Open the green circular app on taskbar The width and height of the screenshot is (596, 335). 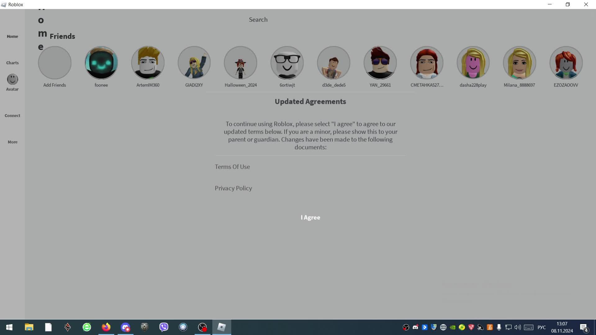click(87, 327)
